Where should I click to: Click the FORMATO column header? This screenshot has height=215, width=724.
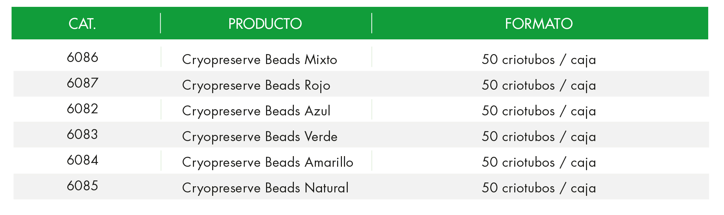539,24
